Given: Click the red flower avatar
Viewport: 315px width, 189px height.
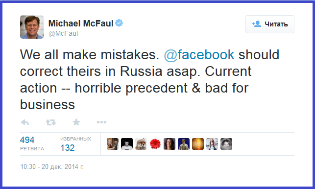Looking at the screenshot, I should point(155,144).
